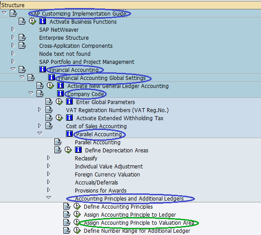The image size is (261, 235).
Task: Open document icon of the Parallel Accounting documentation row
Action: click(58, 142)
